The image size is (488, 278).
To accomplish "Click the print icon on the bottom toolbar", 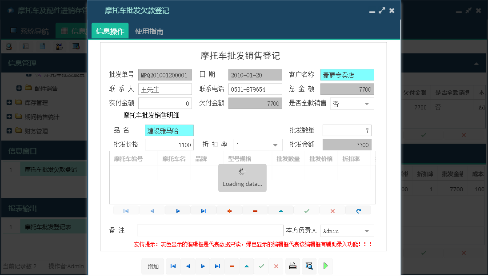I will pos(292,266).
